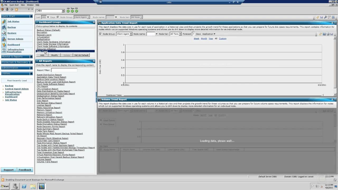Select the Deduplication dashboard group
The image size is (338, 190).
(x=43, y=40)
